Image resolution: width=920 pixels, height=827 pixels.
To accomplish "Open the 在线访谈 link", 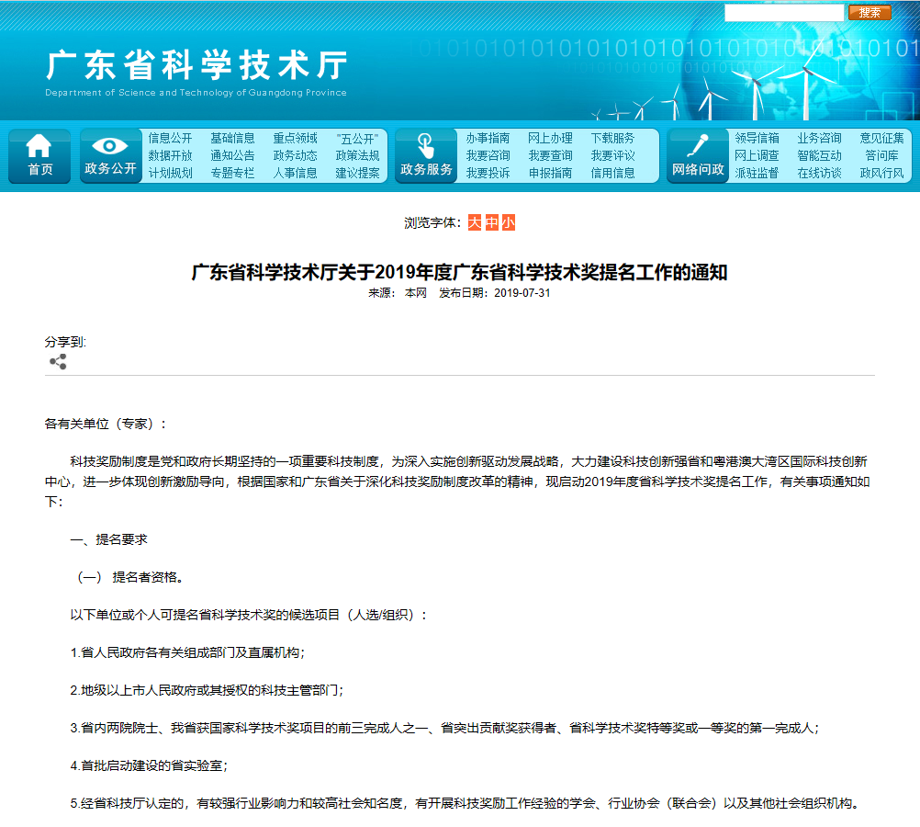I will coord(819,174).
